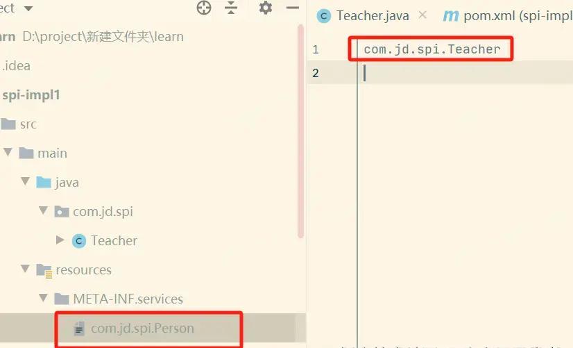Collapse the java source folder
The width and height of the screenshot is (573, 348).
(x=25, y=181)
